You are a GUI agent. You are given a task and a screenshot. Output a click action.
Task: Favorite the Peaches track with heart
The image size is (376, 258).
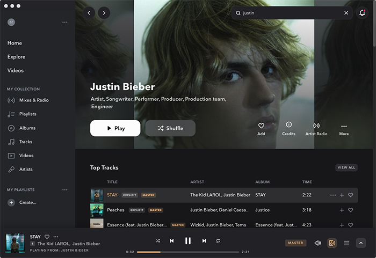tap(351, 210)
